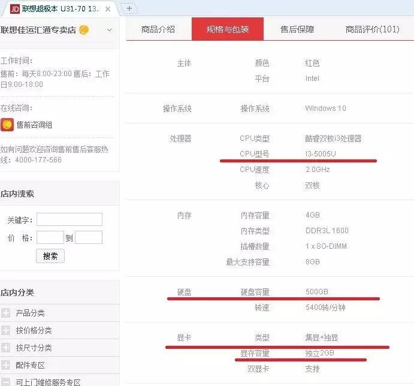The image size is (414, 386).
Task: Collapse the 可上门维修服务专区 category
Action: pos(5,382)
